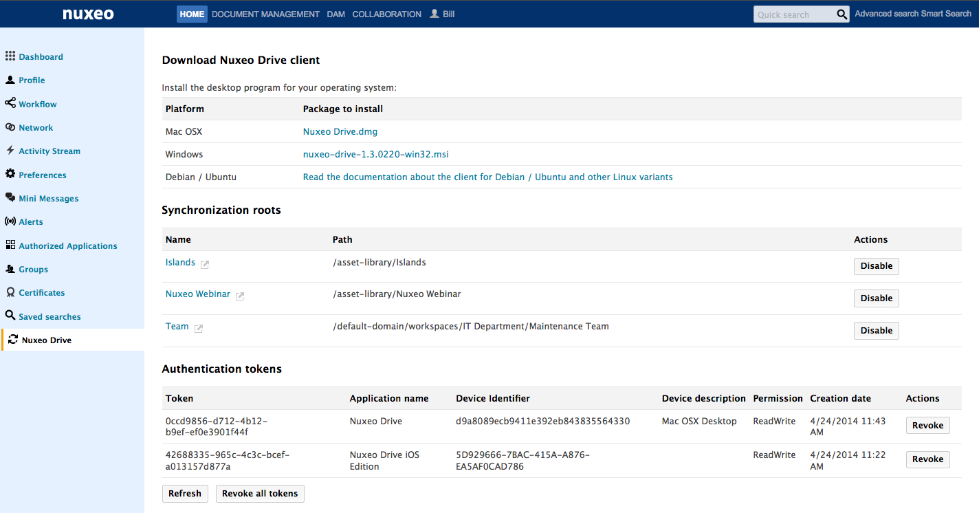The height and width of the screenshot is (513, 979).
Task: Disable the Team synchronization root
Action: (877, 331)
